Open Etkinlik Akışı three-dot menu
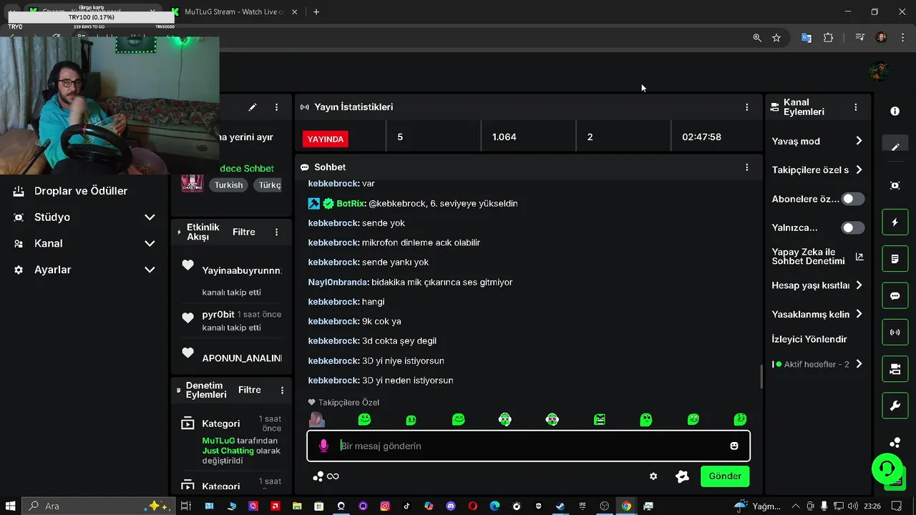 pyautogui.click(x=276, y=232)
